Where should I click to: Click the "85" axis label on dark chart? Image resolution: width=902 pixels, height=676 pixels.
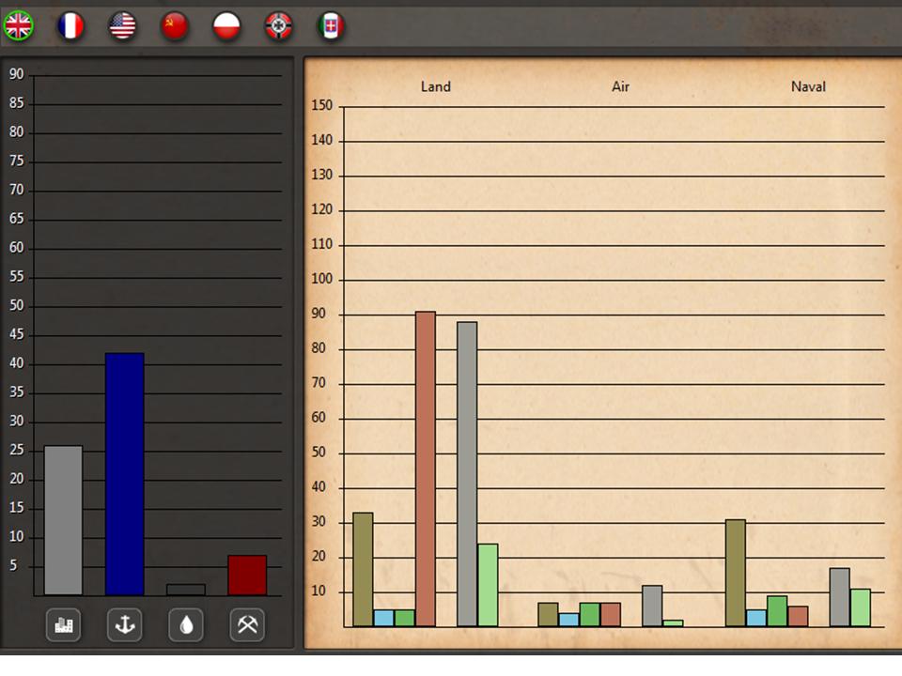click(17, 103)
